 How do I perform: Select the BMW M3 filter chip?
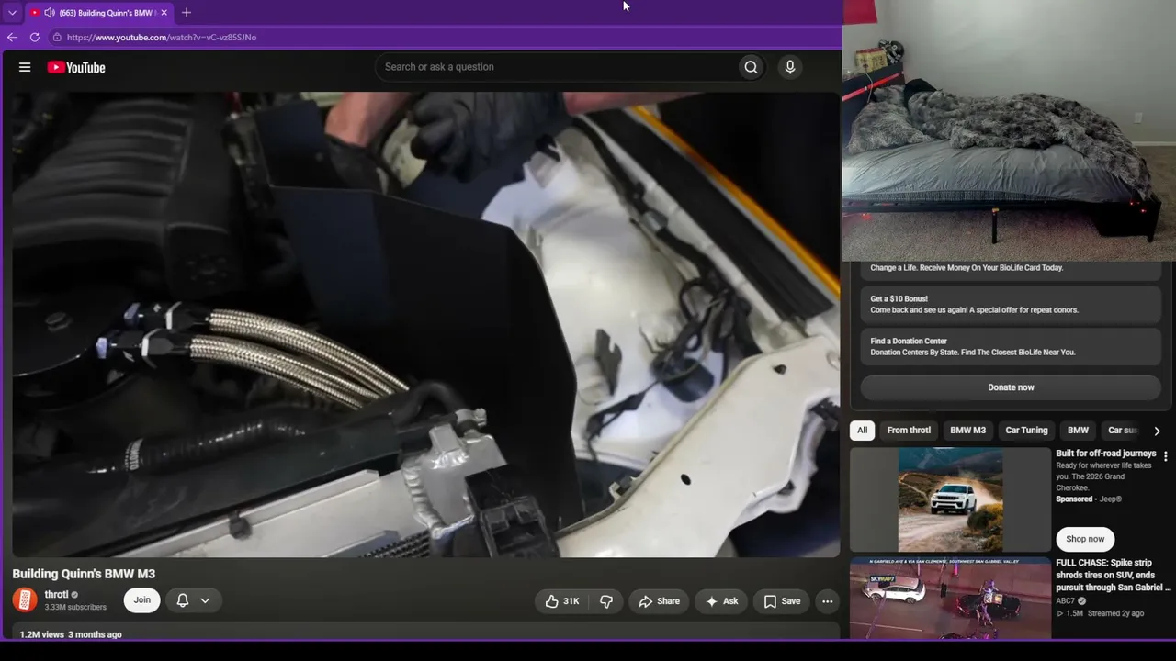coord(967,431)
